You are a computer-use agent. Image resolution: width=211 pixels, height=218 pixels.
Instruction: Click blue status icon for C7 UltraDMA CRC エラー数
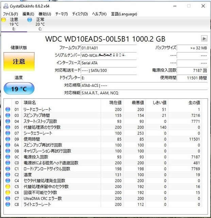pos(8,198)
